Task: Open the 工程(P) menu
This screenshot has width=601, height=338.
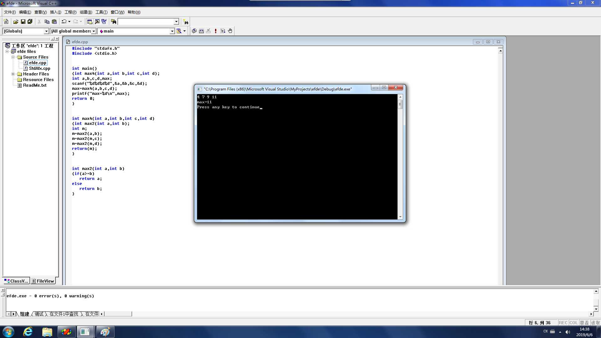Action: click(x=70, y=12)
